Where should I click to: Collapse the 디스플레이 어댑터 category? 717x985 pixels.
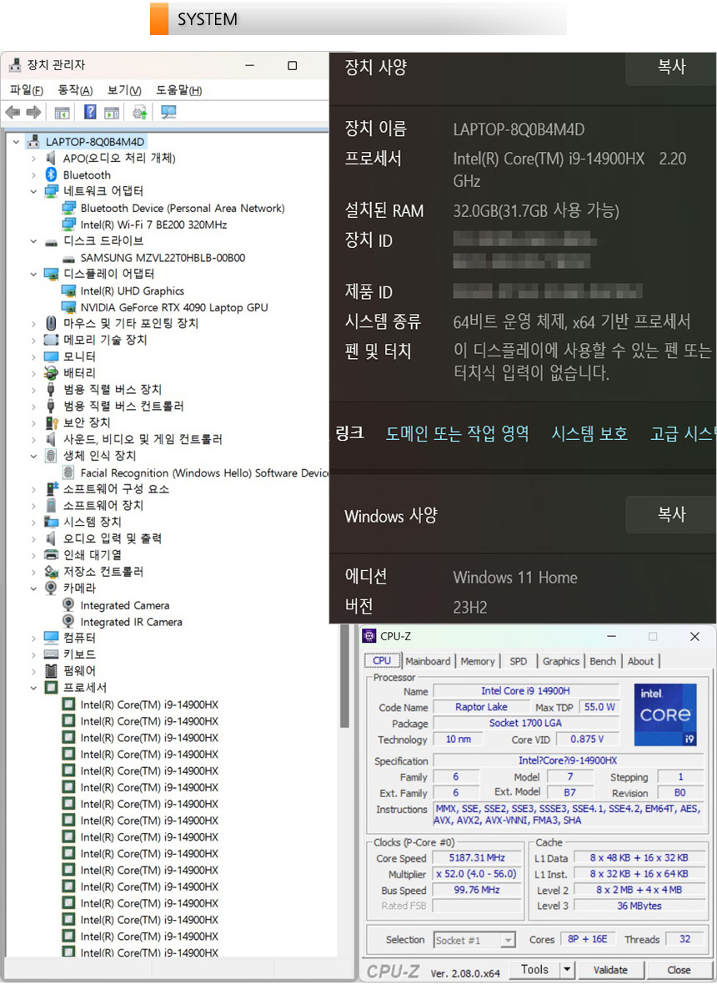point(33,274)
